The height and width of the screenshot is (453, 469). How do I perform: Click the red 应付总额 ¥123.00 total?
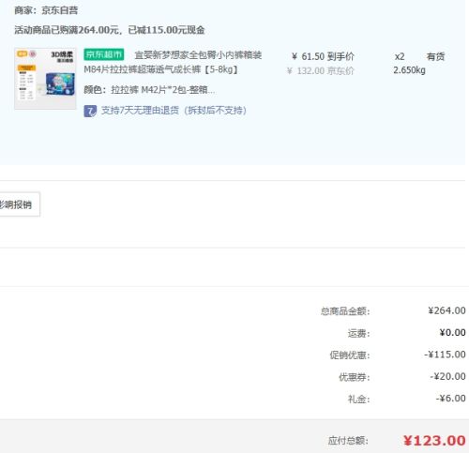point(434,441)
